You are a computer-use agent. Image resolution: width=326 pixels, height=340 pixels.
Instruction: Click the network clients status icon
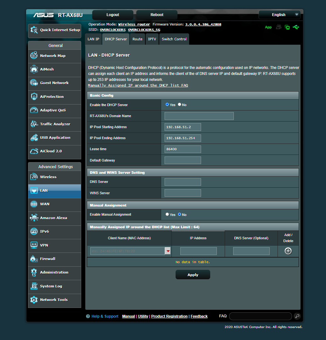click(287, 27)
